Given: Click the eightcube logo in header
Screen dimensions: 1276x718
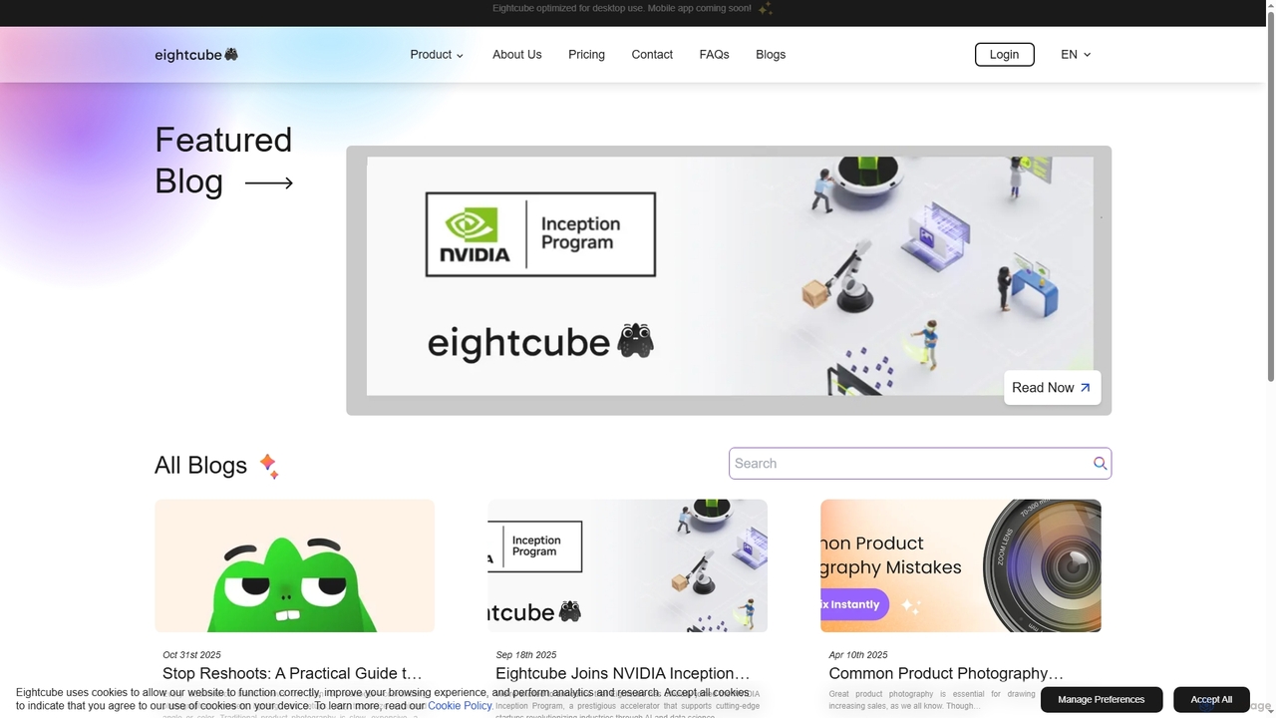Looking at the screenshot, I should [x=196, y=55].
